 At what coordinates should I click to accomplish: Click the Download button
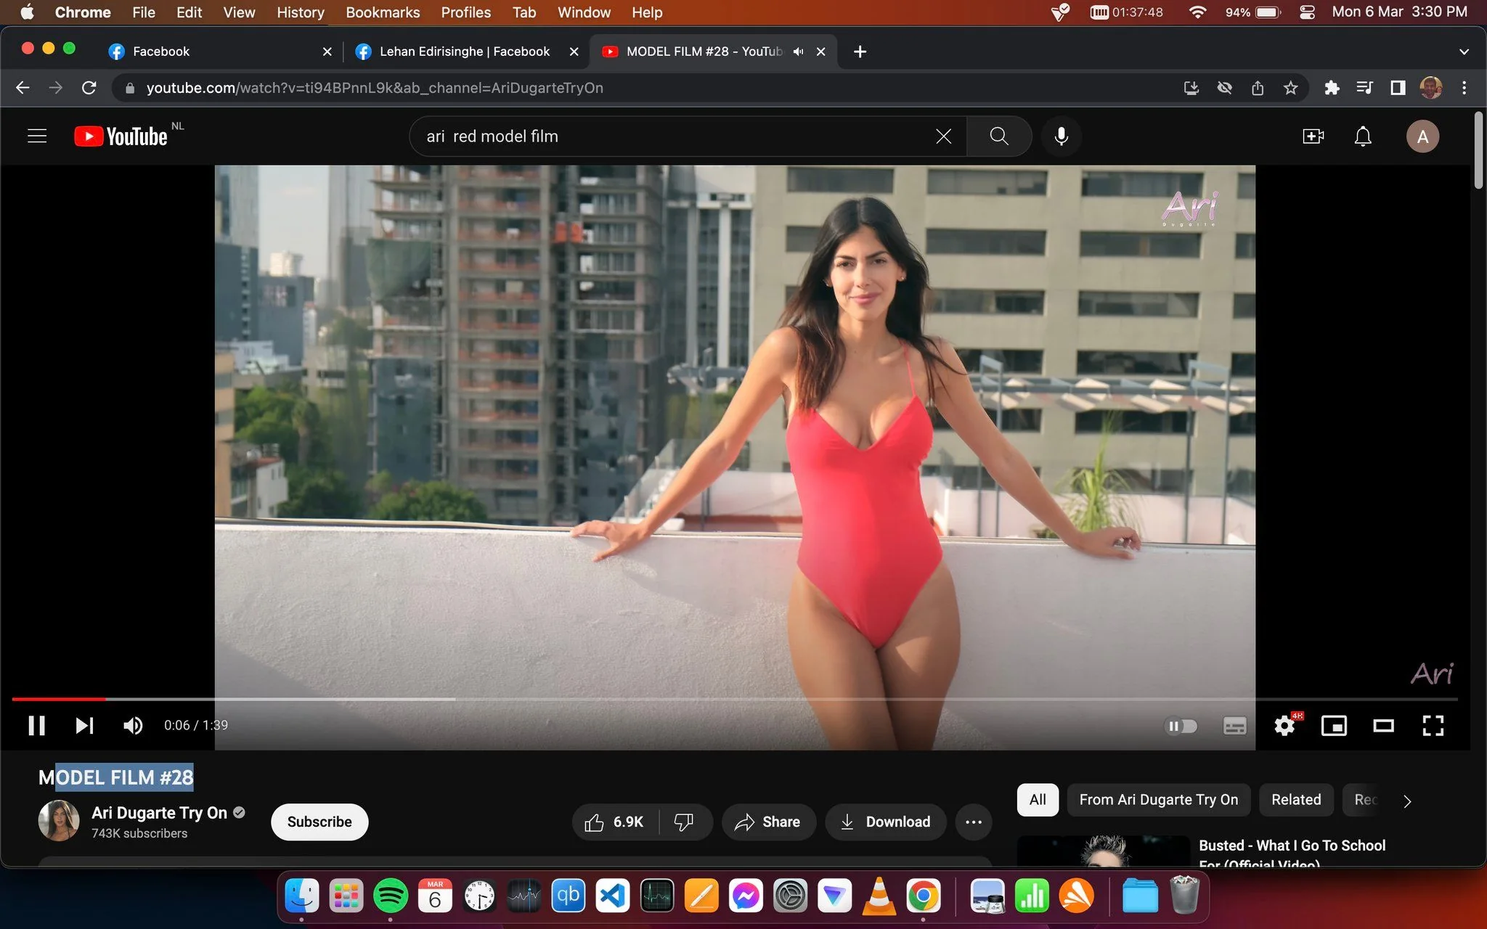(x=886, y=822)
